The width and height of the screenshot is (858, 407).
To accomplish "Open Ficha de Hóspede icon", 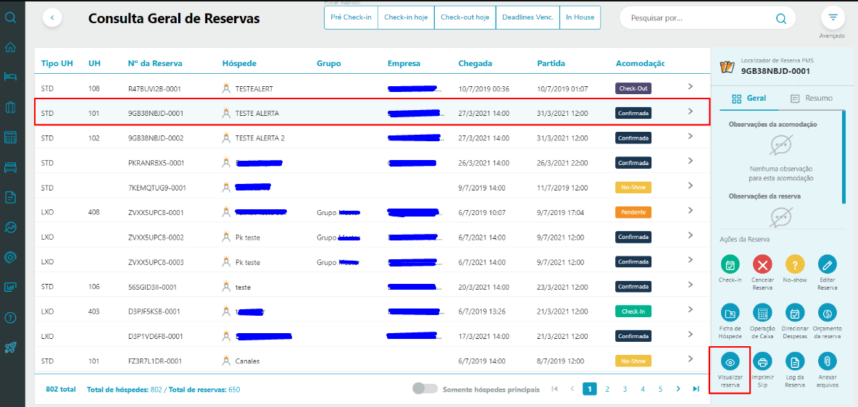I will (x=730, y=313).
